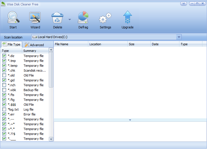The image size is (207, 149).
Task: Click the file type list scroll down arrow
Action: (51, 139)
